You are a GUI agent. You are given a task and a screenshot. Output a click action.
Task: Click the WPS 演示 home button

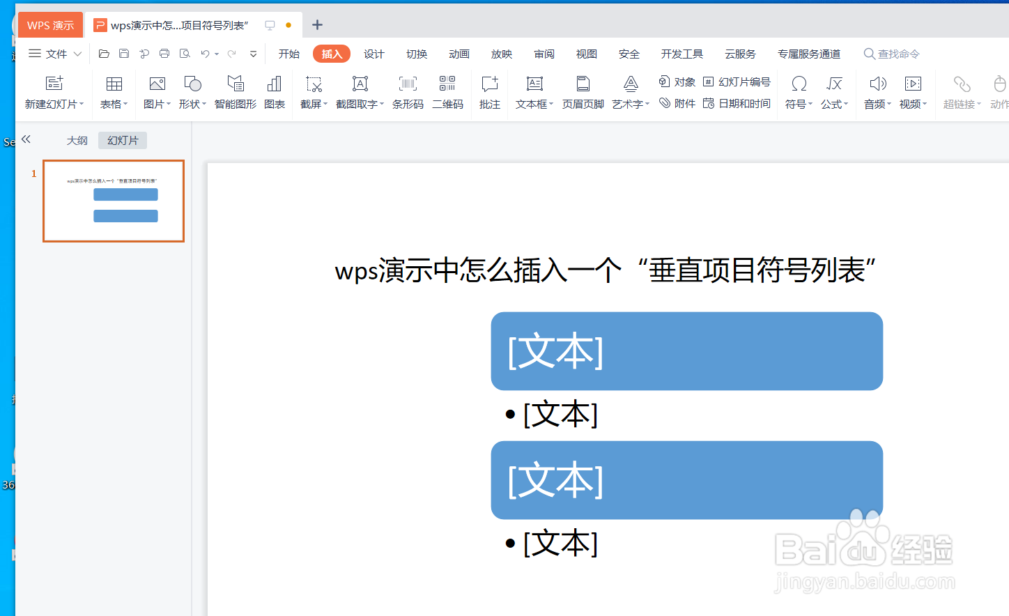click(x=50, y=25)
